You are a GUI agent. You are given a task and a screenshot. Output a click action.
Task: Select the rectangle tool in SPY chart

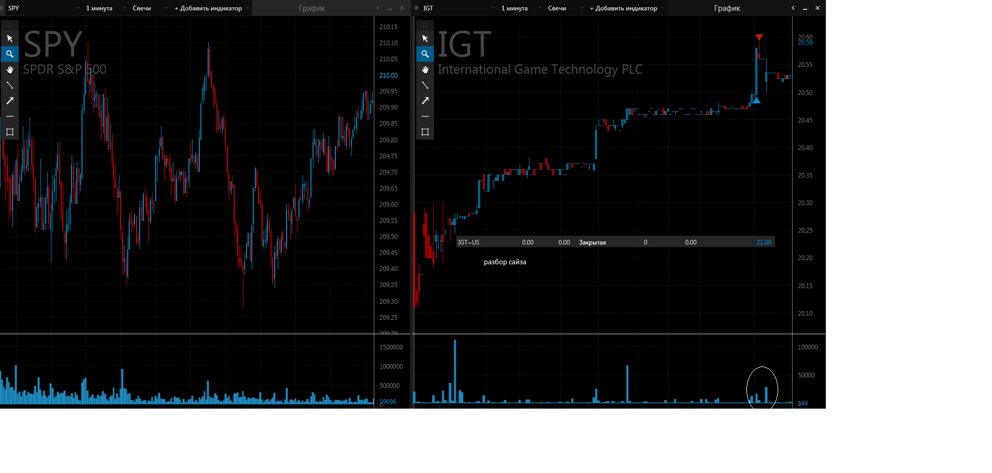pyautogui.click(x=9, y=132)
